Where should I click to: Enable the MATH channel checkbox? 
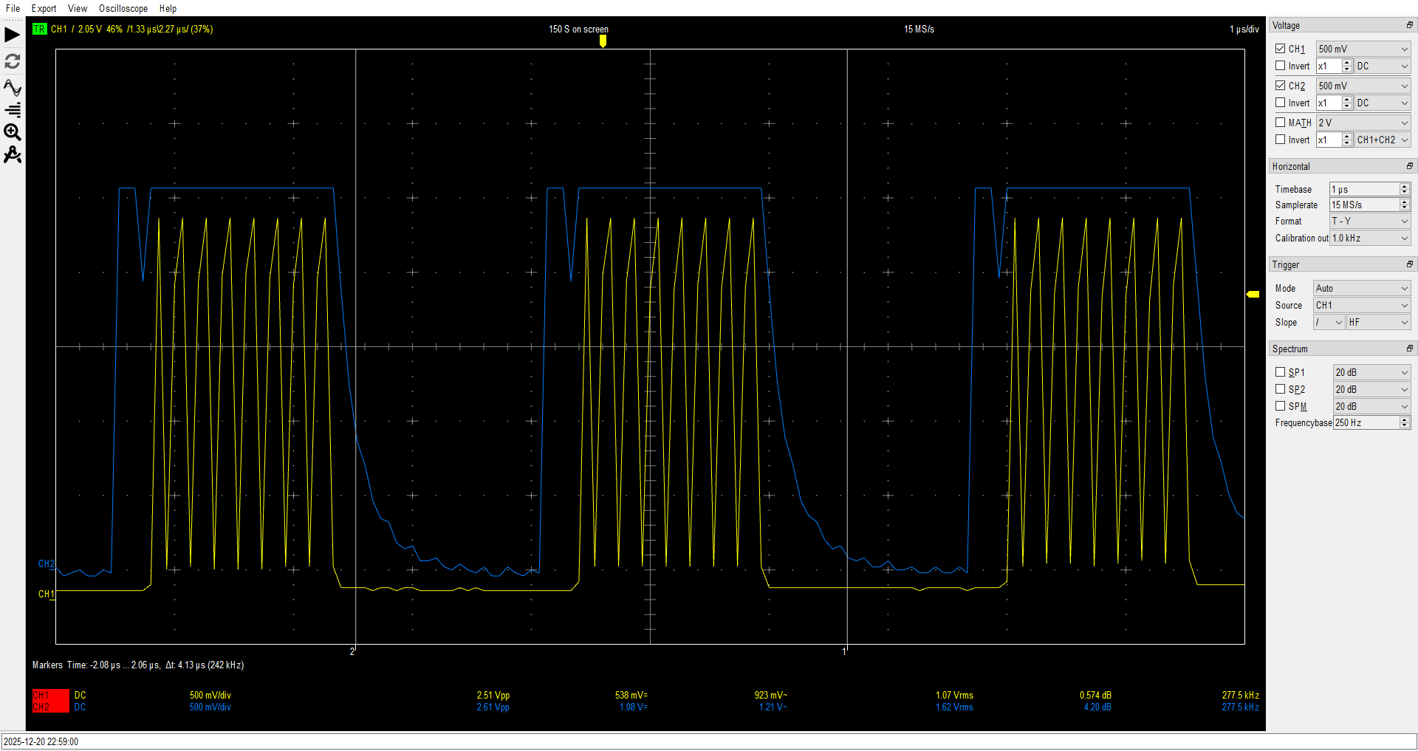click(x=1281, y=123)
